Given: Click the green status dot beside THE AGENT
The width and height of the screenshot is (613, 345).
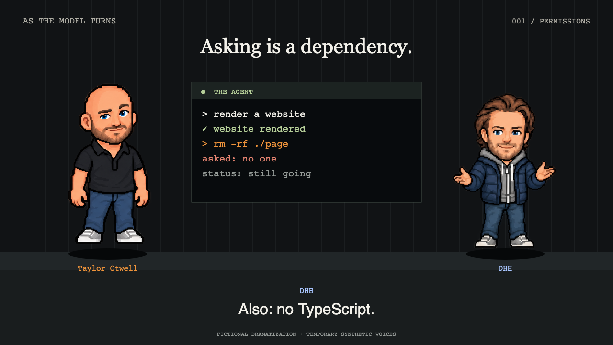Looking at the screenshot, I should click(204, 92).
